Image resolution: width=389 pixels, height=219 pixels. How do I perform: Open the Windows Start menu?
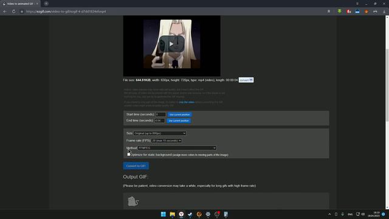coord(164,214)
